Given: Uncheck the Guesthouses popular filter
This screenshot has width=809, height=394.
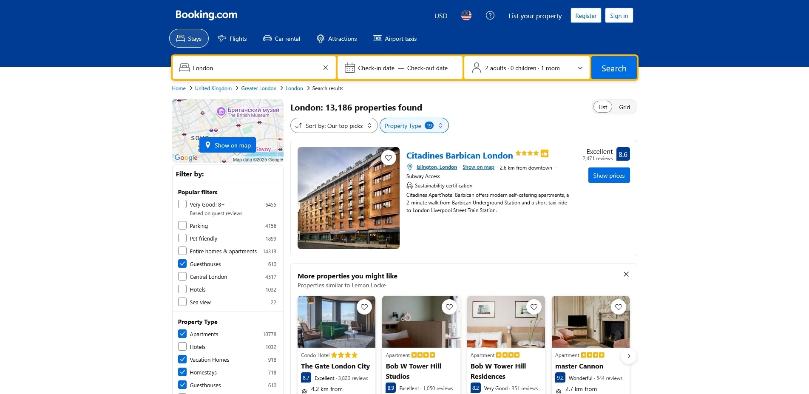Looking at the screenshot, I should (x=182, y=264).
